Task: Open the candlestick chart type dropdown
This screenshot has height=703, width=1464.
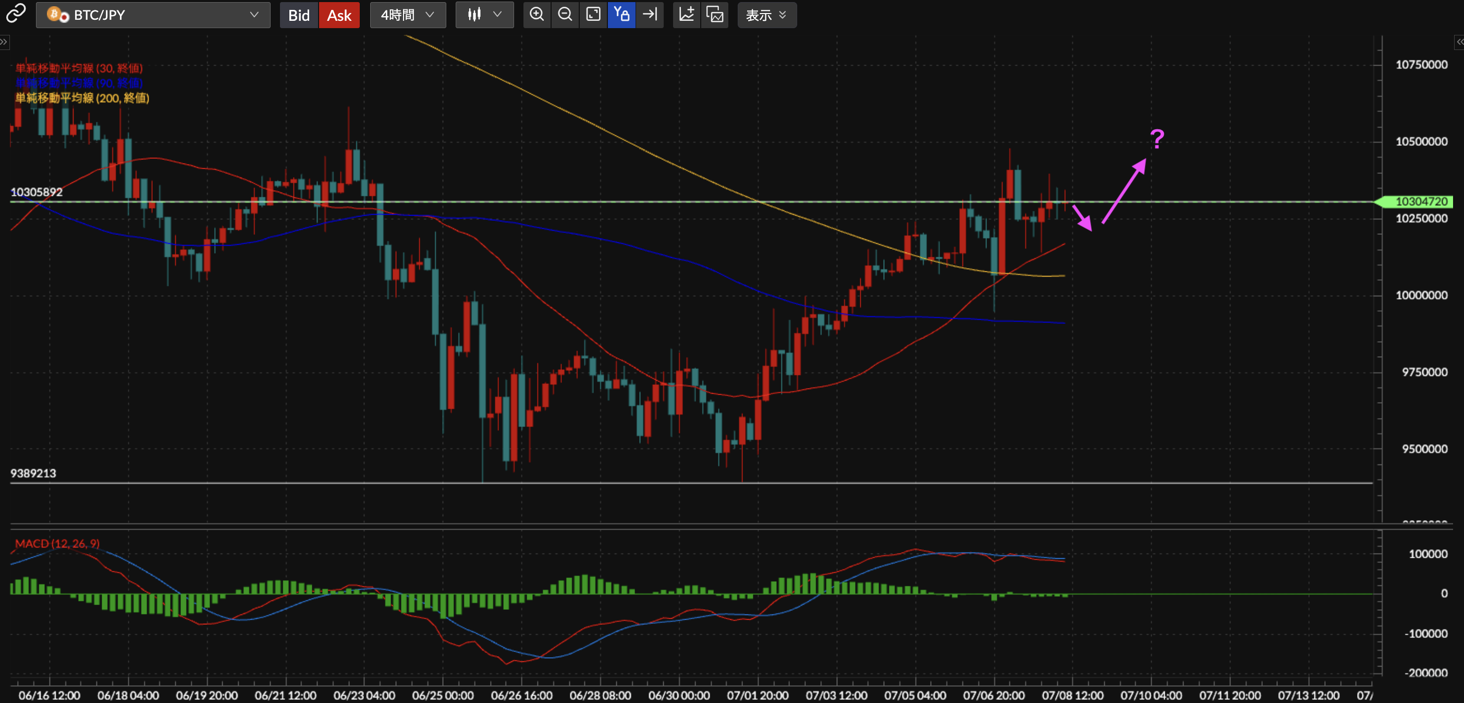Action: click(x=484, y=15)
